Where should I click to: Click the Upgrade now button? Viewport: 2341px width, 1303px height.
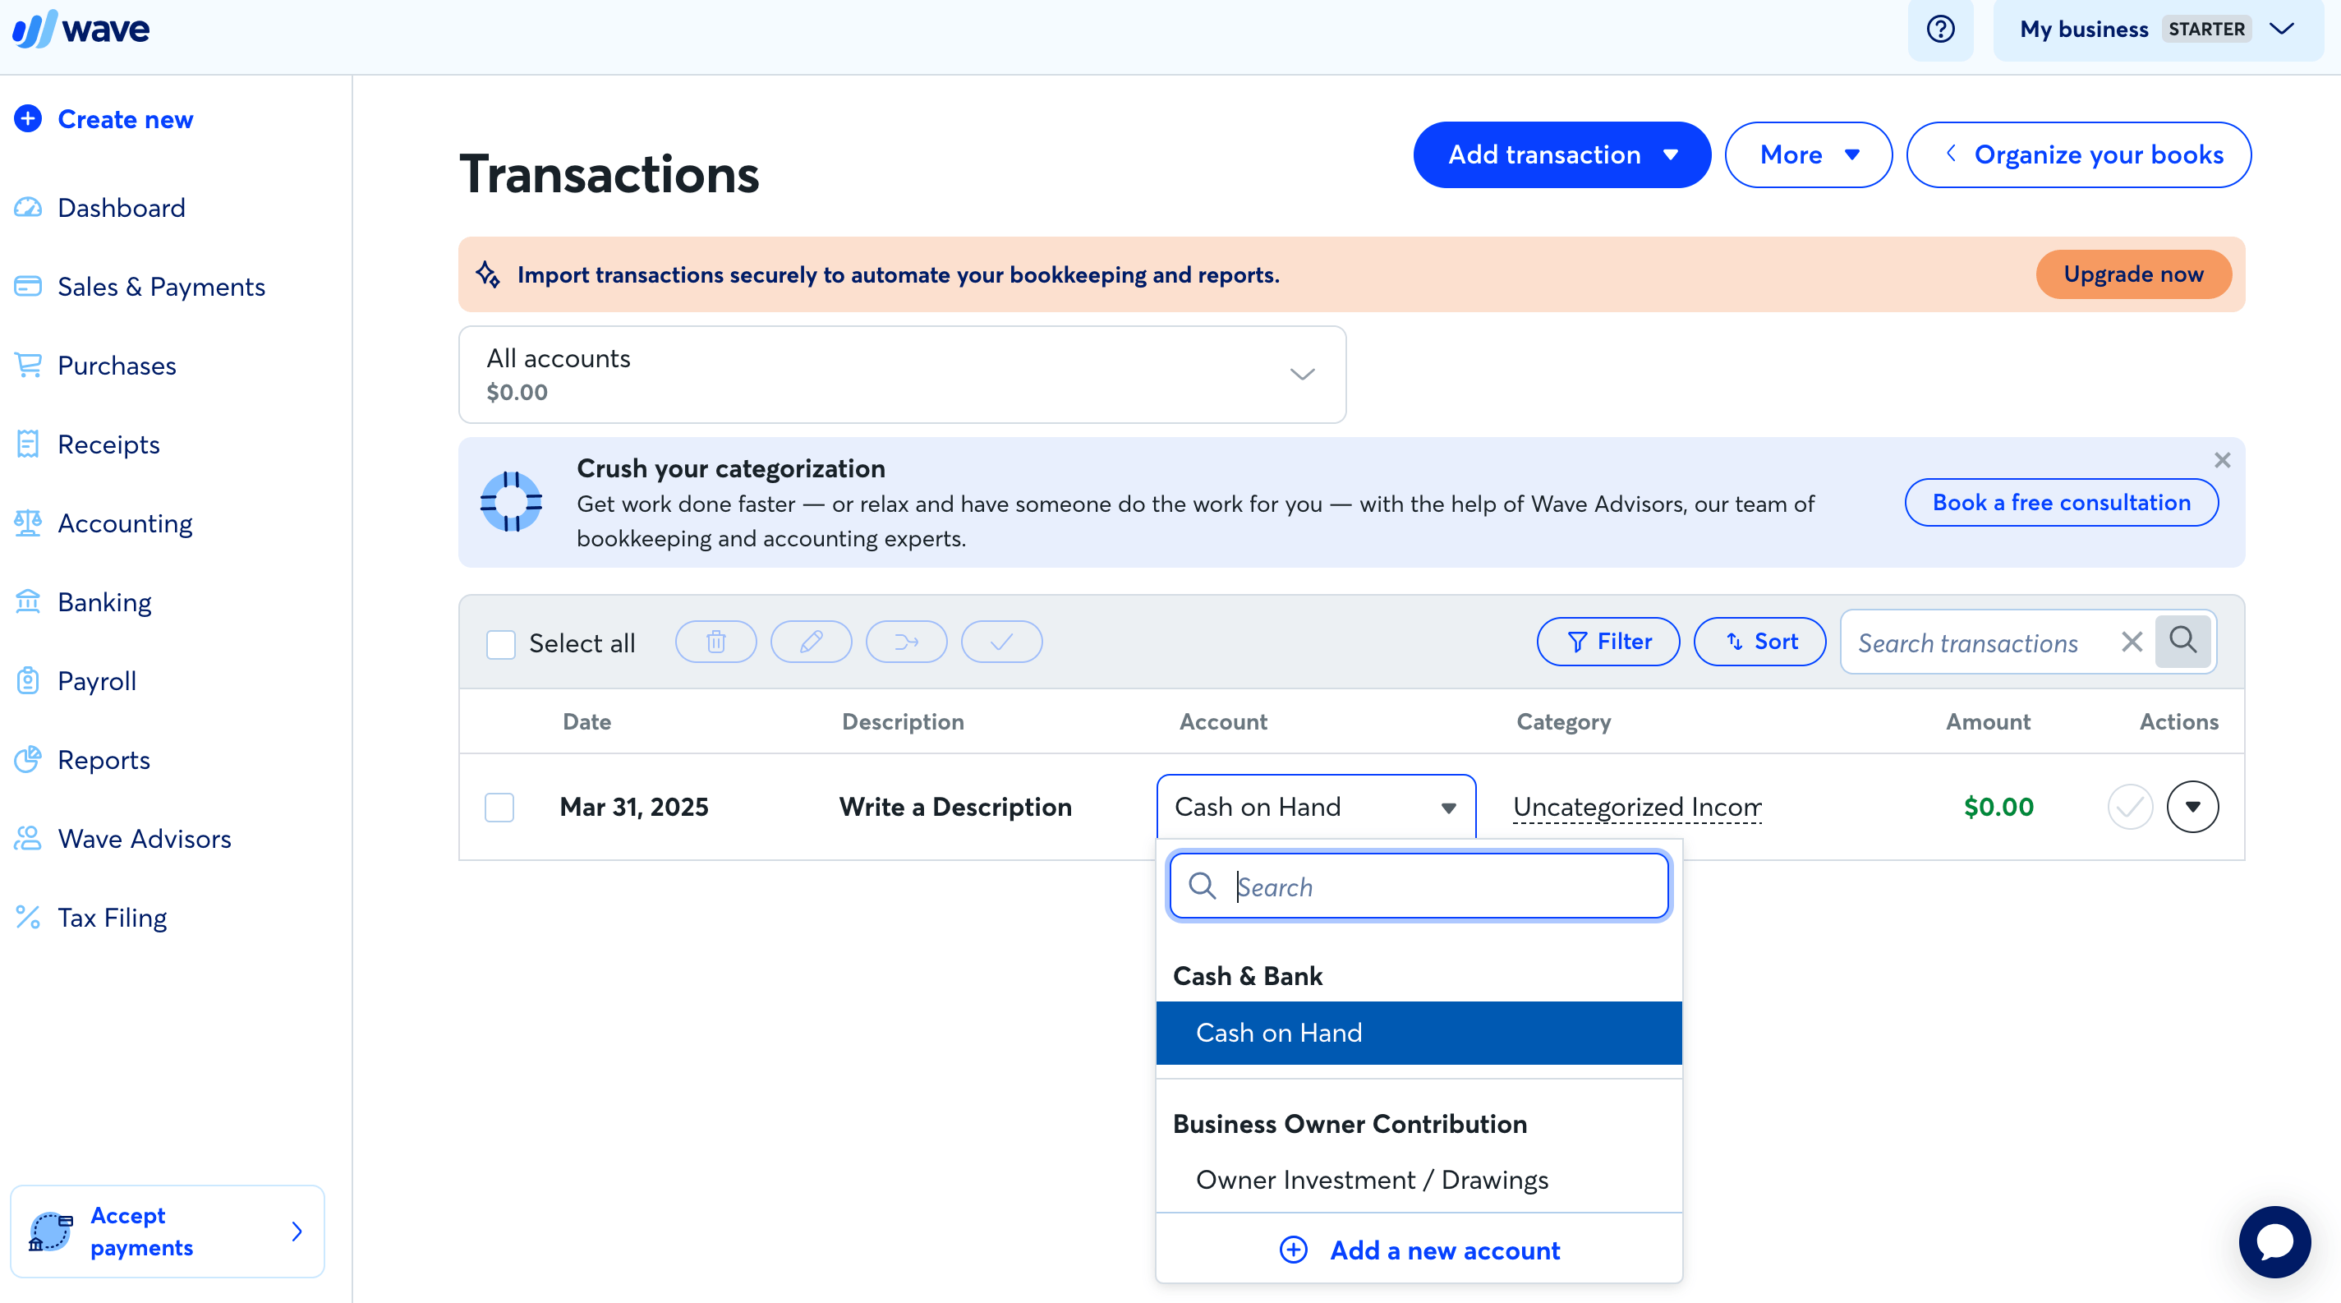point(2133,274)
